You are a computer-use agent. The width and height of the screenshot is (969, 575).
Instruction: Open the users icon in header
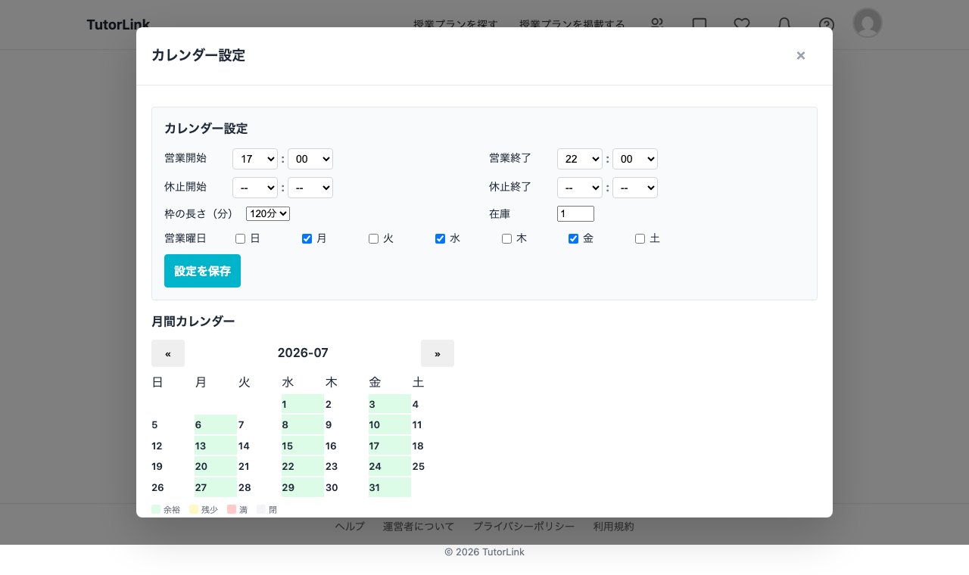coord(657,24)
